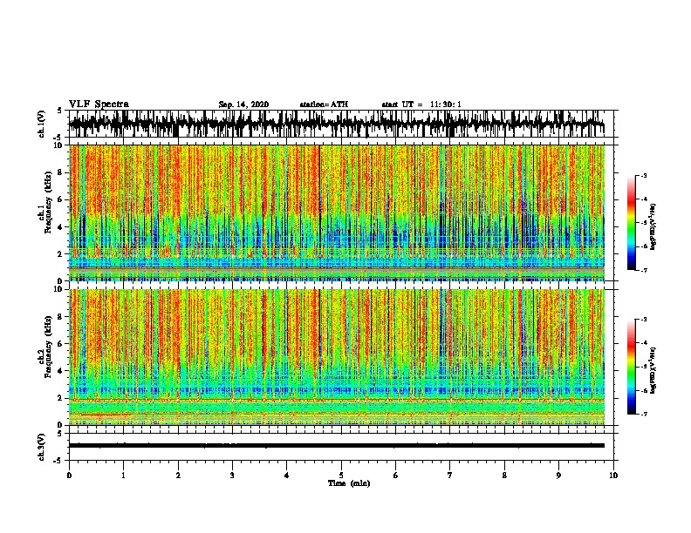The height and width of the screenshot is (533, 691).
Task: Click time axis tick label "9"
Action: click(558, 476)
